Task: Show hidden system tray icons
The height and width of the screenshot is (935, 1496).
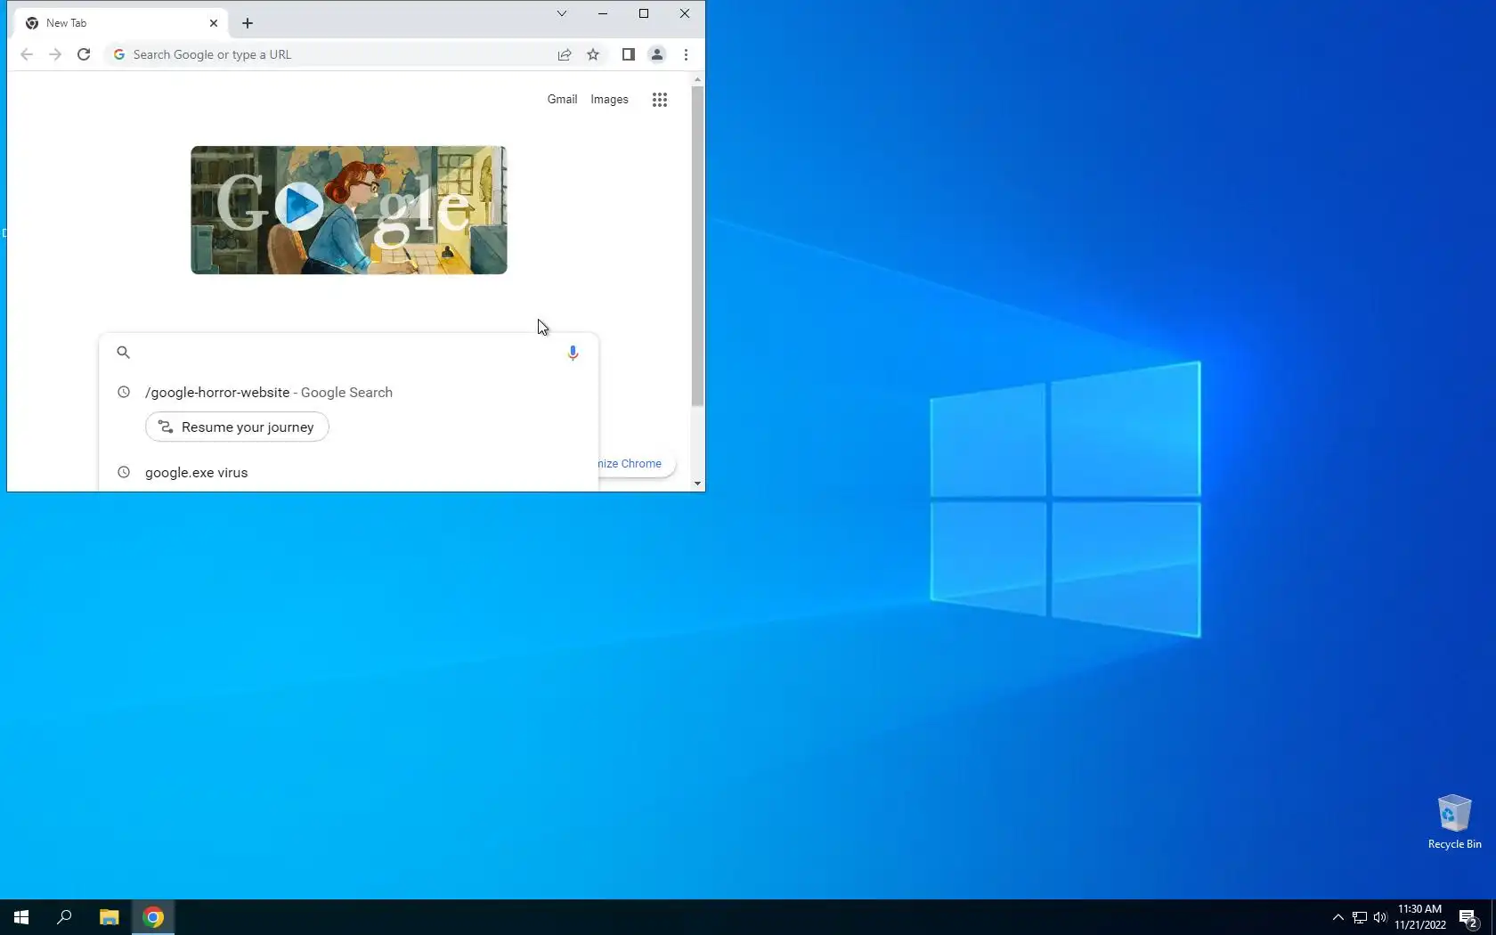Action: (1337, 917)
